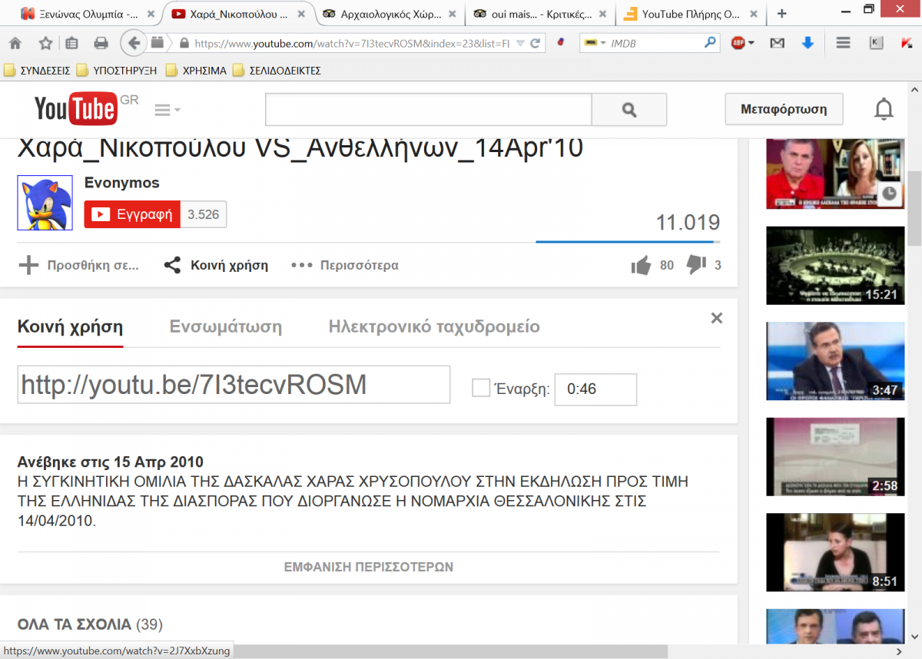This screenshot has width=922, height=659.
Task: Switch to the oui mais... Κριτικές tab
Action: [540, 14]
